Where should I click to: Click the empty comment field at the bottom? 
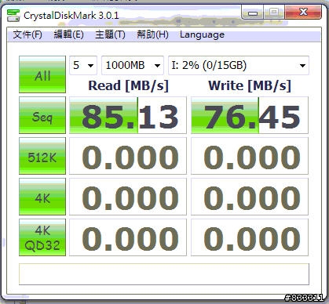pos(164,274)
